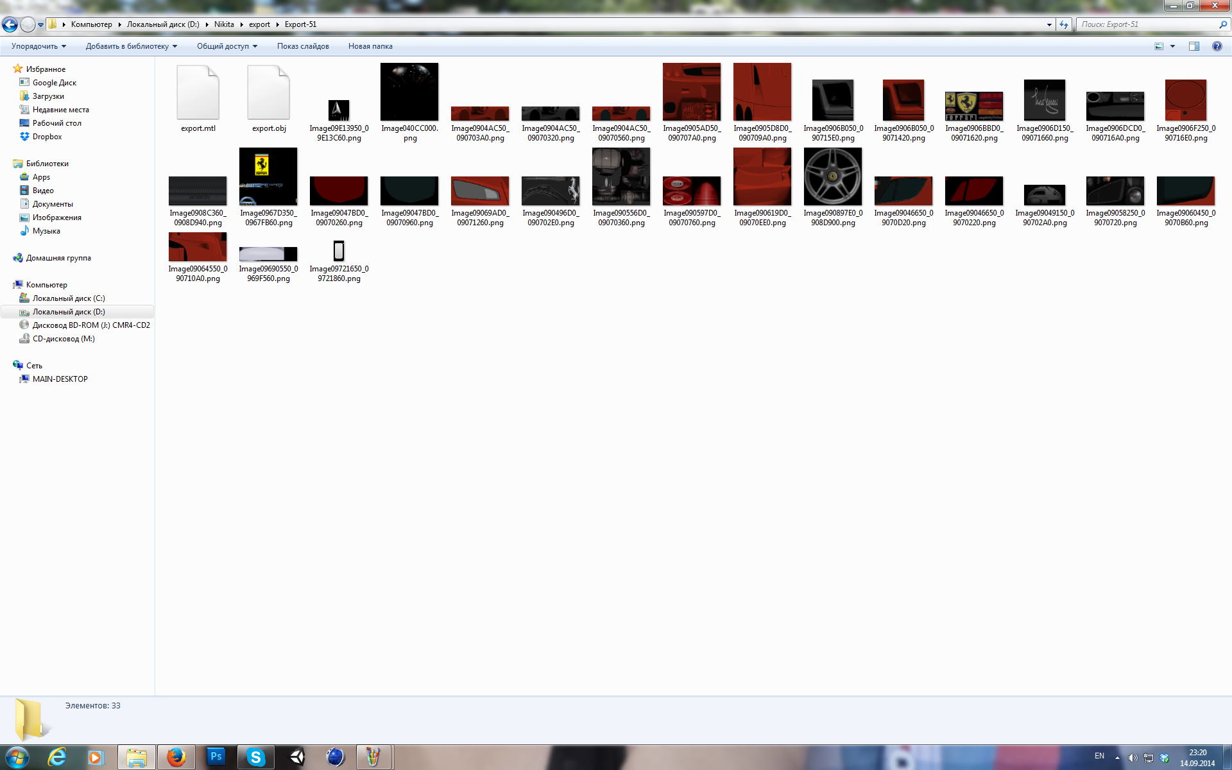Select Image0906D150_09071660.png signature thumbnail
The image size is (1232, 770).
[x=1045, y=100]
